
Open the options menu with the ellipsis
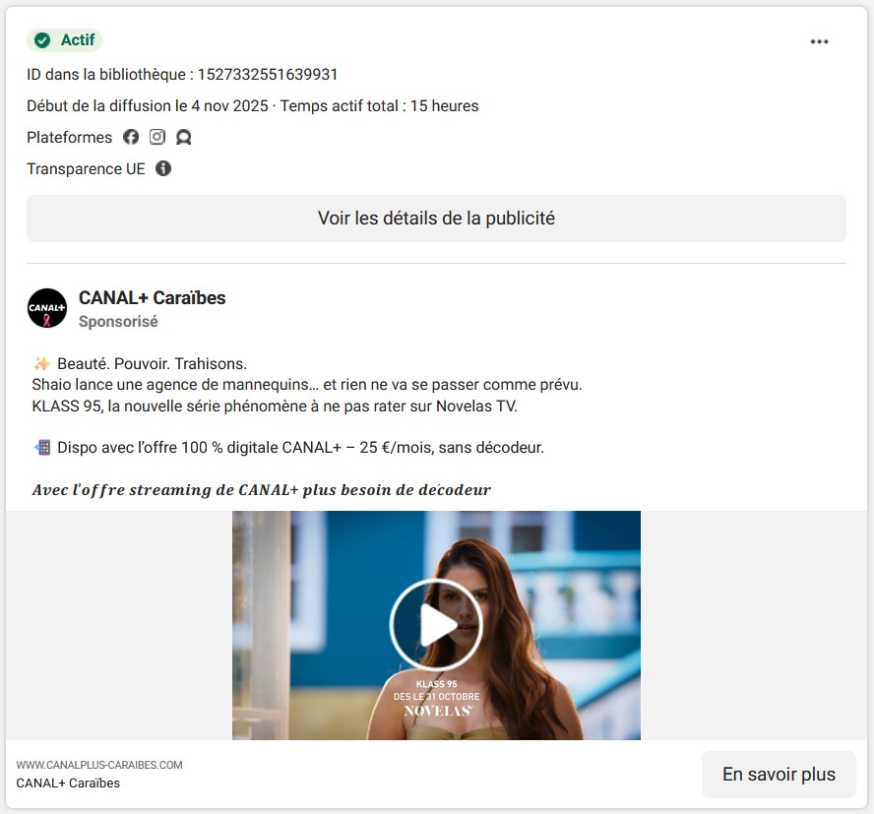pyautogui.click(x=819, y=41)
